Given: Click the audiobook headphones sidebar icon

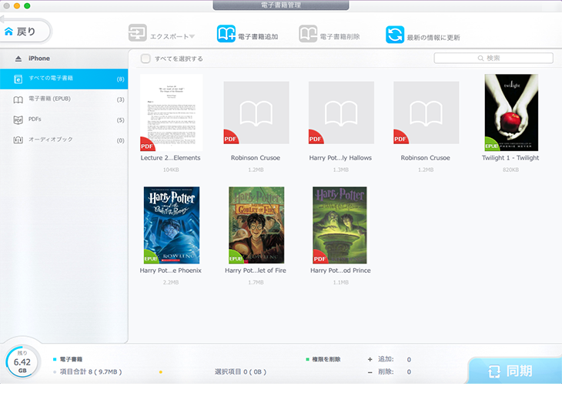Looking at the screenshot, I should point(18,140).
